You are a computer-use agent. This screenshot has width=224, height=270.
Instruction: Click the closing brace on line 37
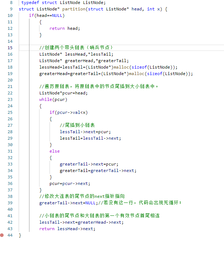click(x=41, y=190)
